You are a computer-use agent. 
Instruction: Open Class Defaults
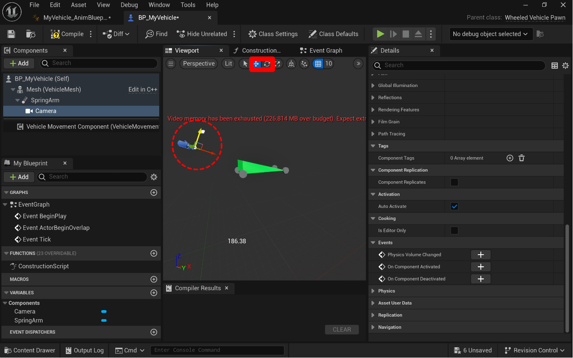[x=334, y=34]
